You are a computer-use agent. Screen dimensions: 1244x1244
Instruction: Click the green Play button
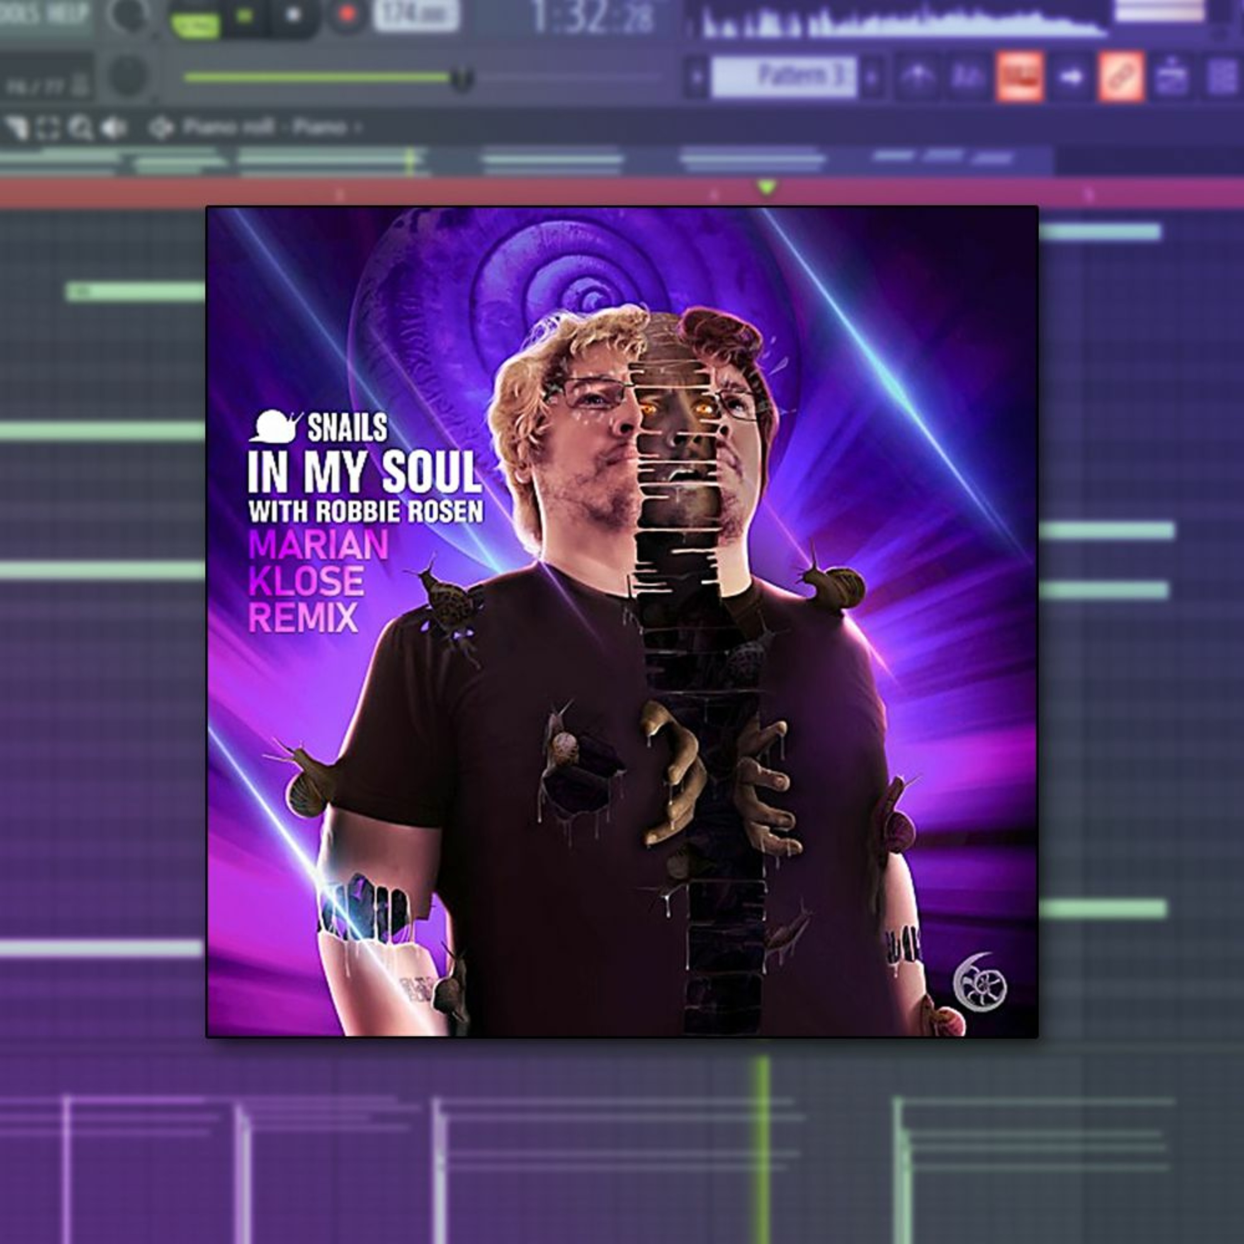point(245,15)
